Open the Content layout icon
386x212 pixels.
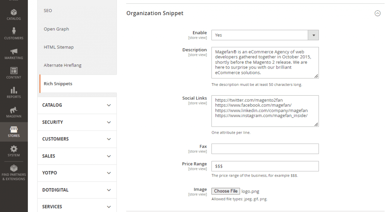click(14, 71)
